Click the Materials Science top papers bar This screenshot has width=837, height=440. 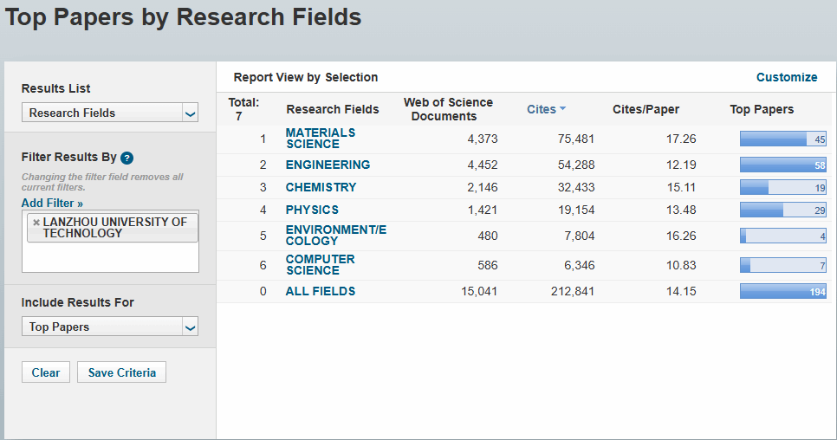[783, 139]
